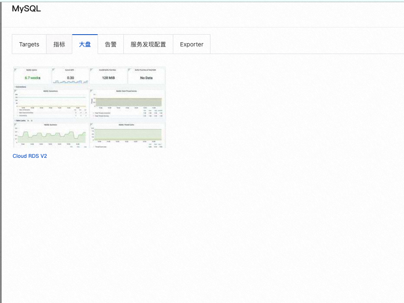This screenshot has width=404, height=303.
Task: Switch to 服务发现配置 tab
Action: [148, 44]
